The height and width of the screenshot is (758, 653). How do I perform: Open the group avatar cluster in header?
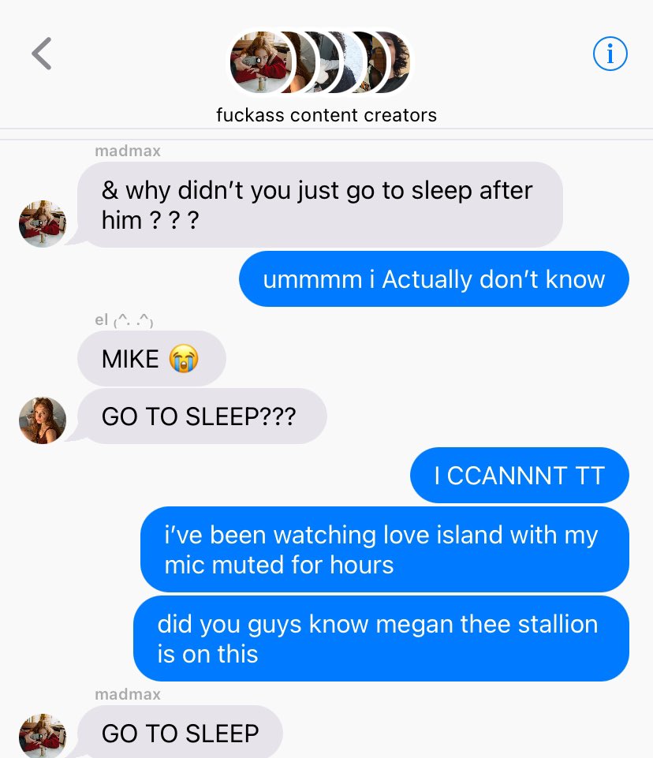[x=319, y=62]
